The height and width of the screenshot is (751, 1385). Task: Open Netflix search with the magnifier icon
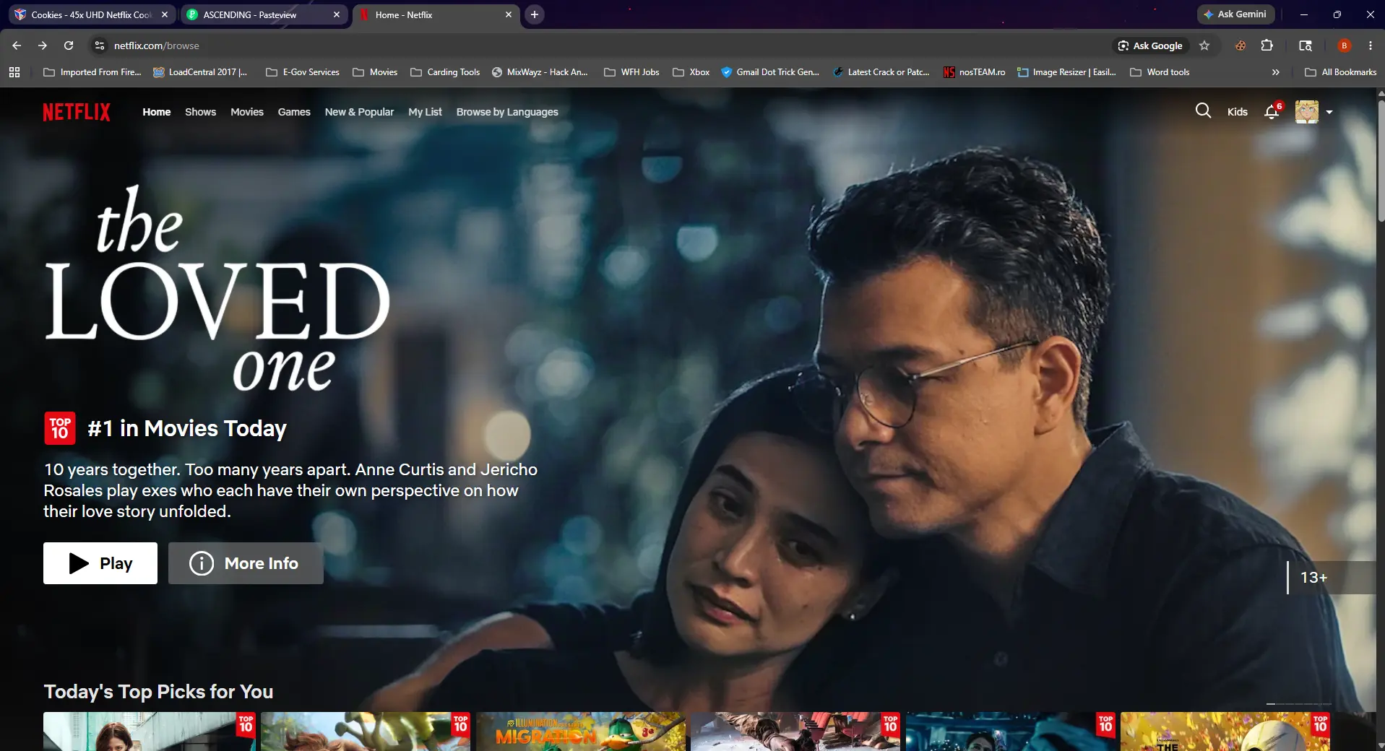pyautogui.click(x=1203, y=111)
